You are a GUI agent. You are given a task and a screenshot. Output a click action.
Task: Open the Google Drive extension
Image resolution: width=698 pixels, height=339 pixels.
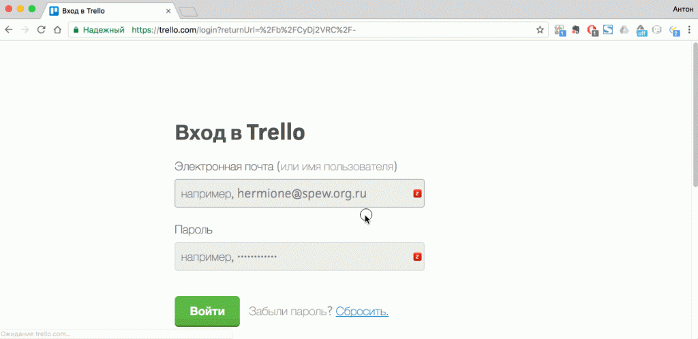(x=624, y=30)
